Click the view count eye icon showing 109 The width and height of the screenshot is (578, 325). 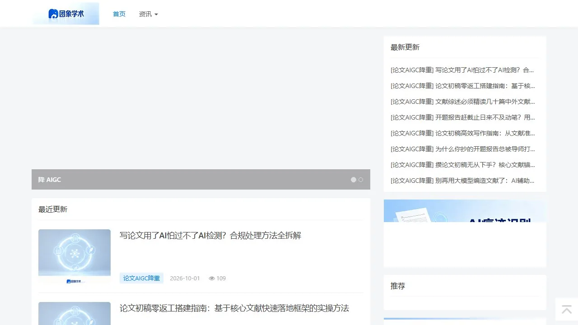pyautogui.click(x=211, y=278)
